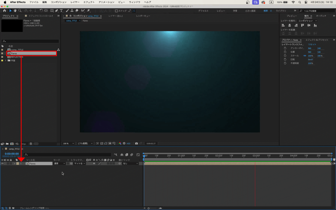Expand the Flares layer properties chevron

point(14,164)
